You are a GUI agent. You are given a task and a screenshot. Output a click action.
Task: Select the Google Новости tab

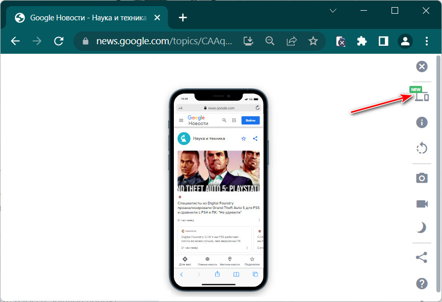point(87,18)
